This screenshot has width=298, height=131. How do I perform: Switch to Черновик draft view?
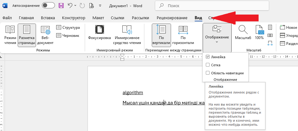68,35
